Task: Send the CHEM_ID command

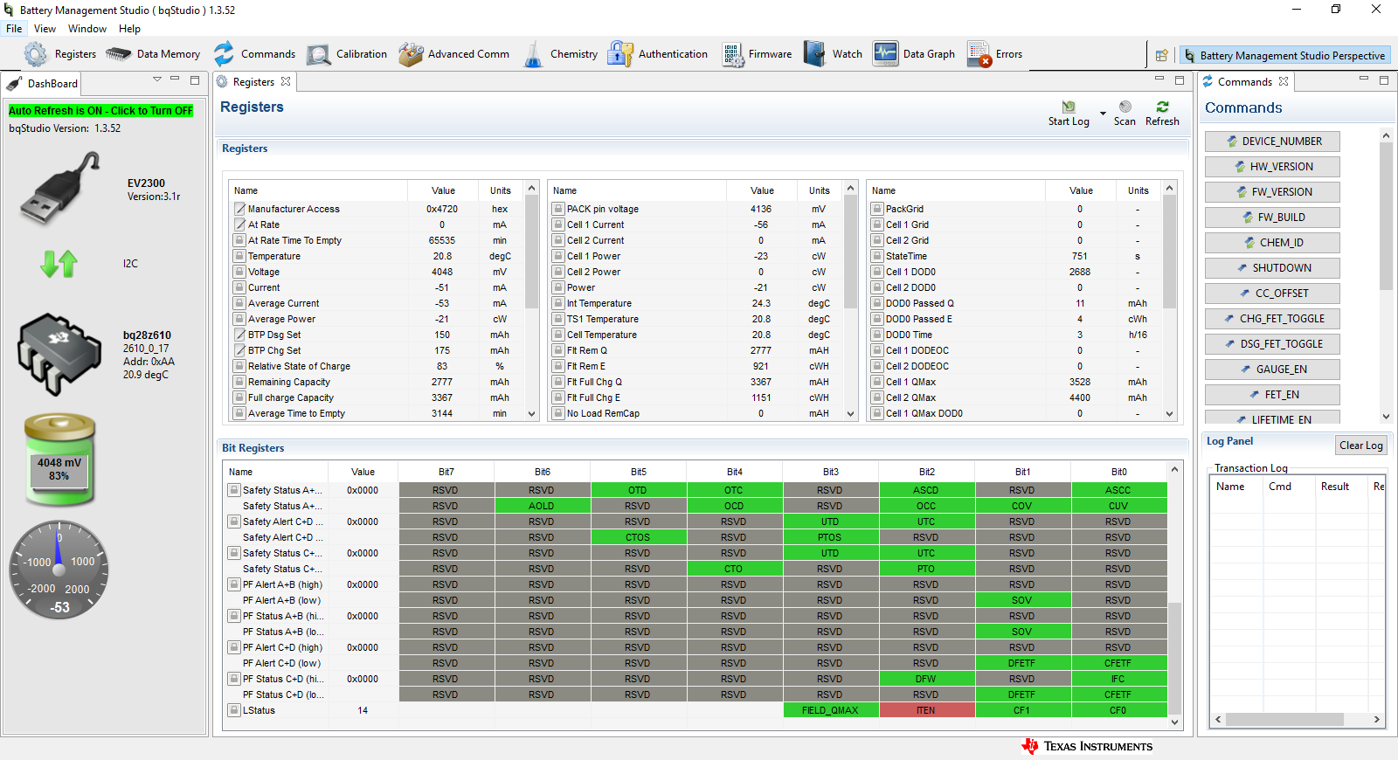Action: tap(1272, 243)
